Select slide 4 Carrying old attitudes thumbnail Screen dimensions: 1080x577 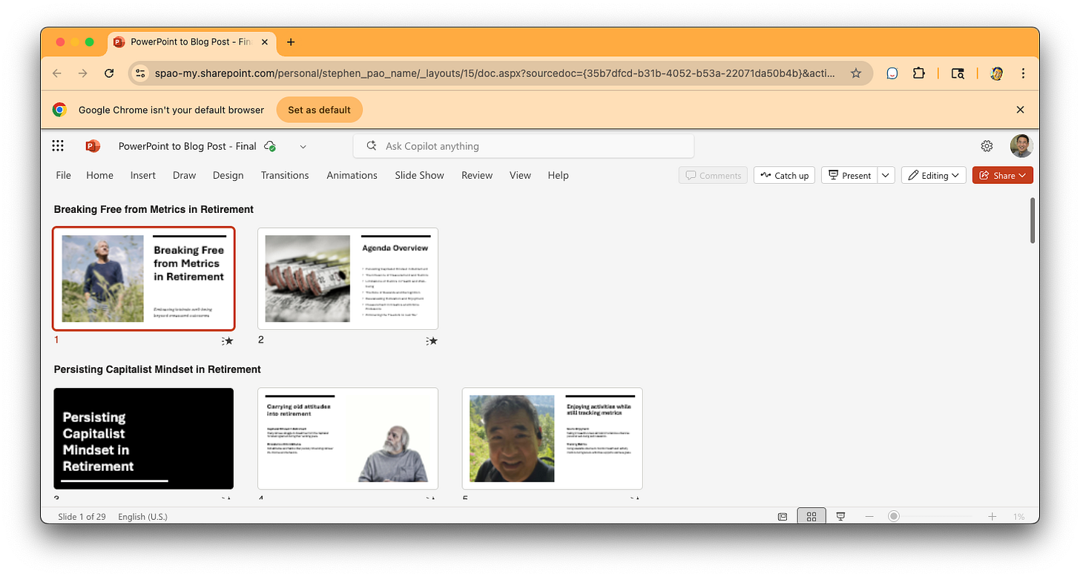tap(348, 438)
